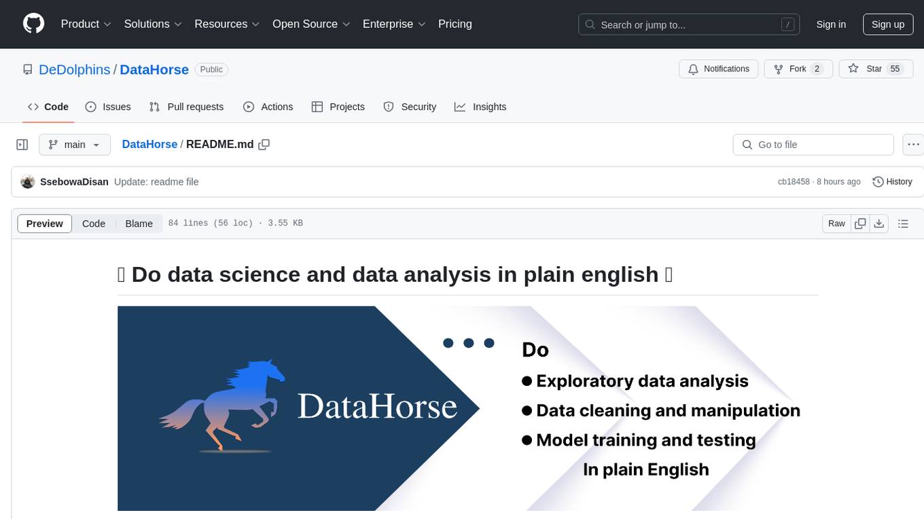The image size is (924, 519).
Task: Open the Issues tab
Action: point(108,107)
